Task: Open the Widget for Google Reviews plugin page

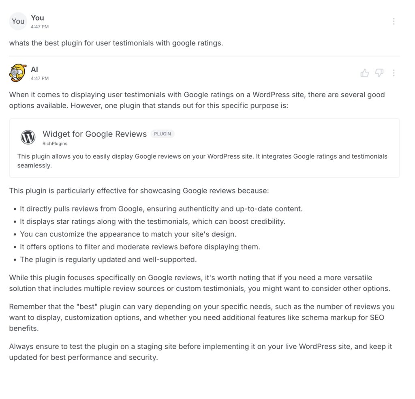Action: click(94, 134)
